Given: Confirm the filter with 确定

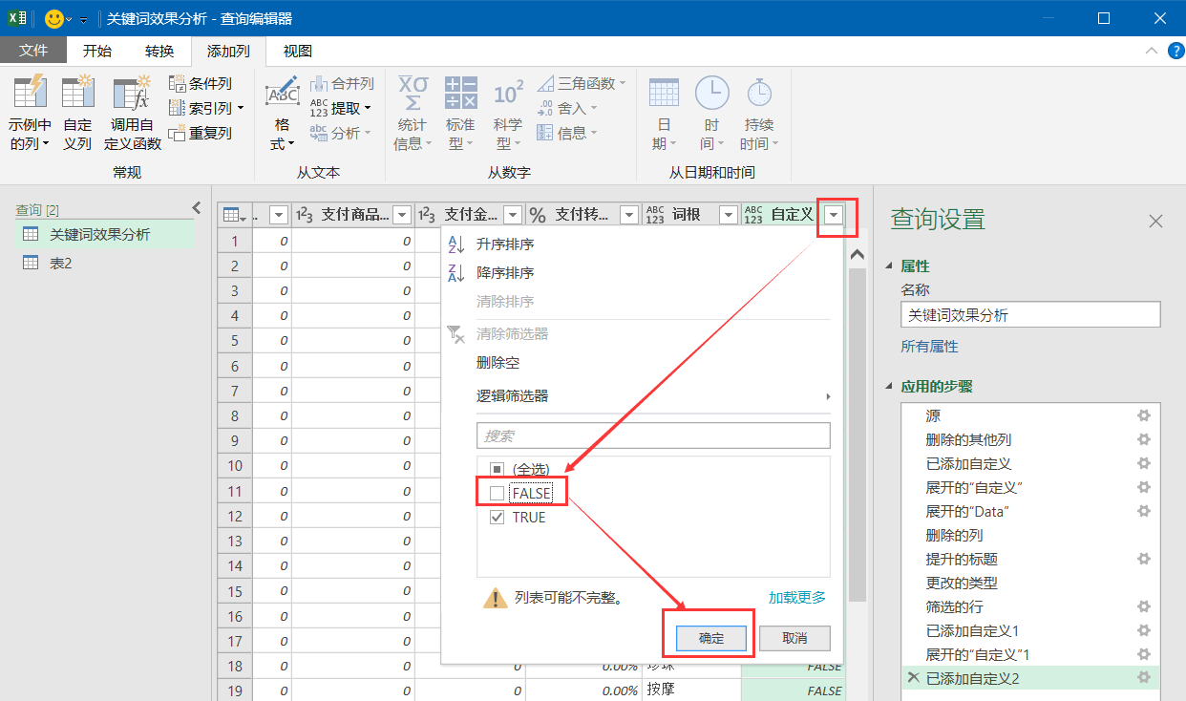Looking at the screenshot, I should (x=711, y=638).
